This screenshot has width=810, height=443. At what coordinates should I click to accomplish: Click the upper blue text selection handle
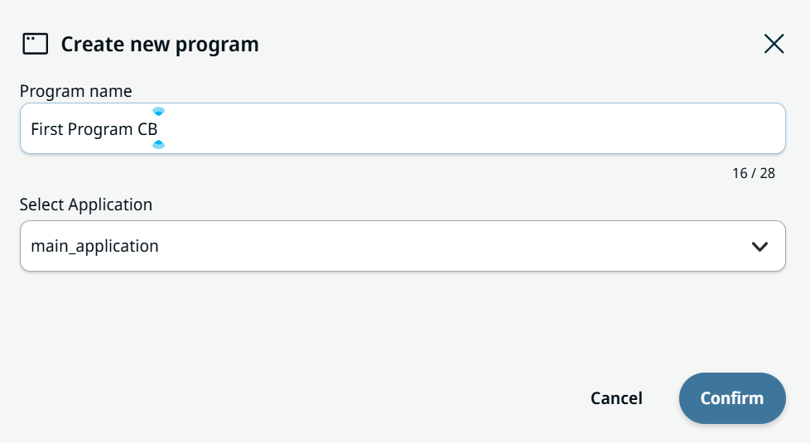point(158,111)
